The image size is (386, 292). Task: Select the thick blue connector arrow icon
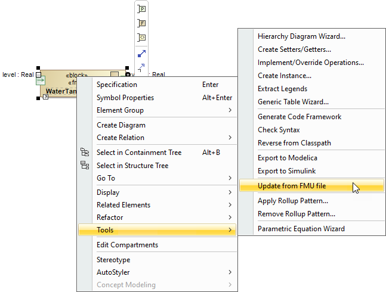tap(141, 54)
